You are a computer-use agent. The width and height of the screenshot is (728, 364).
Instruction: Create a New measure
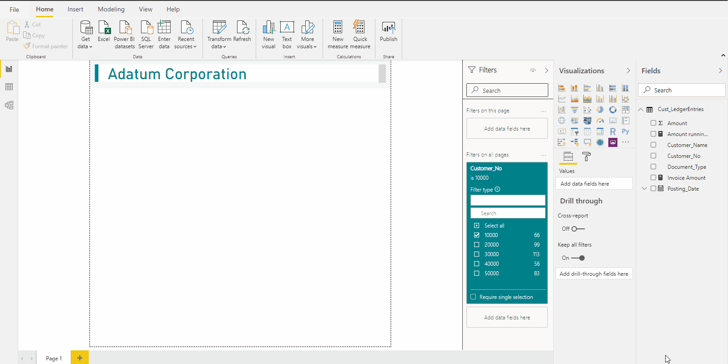pyautogui.click(x=338, y=35)
